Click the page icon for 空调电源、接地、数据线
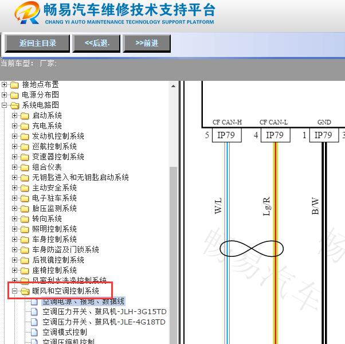This screenshot has width=345, height=344. click(34, 302)
